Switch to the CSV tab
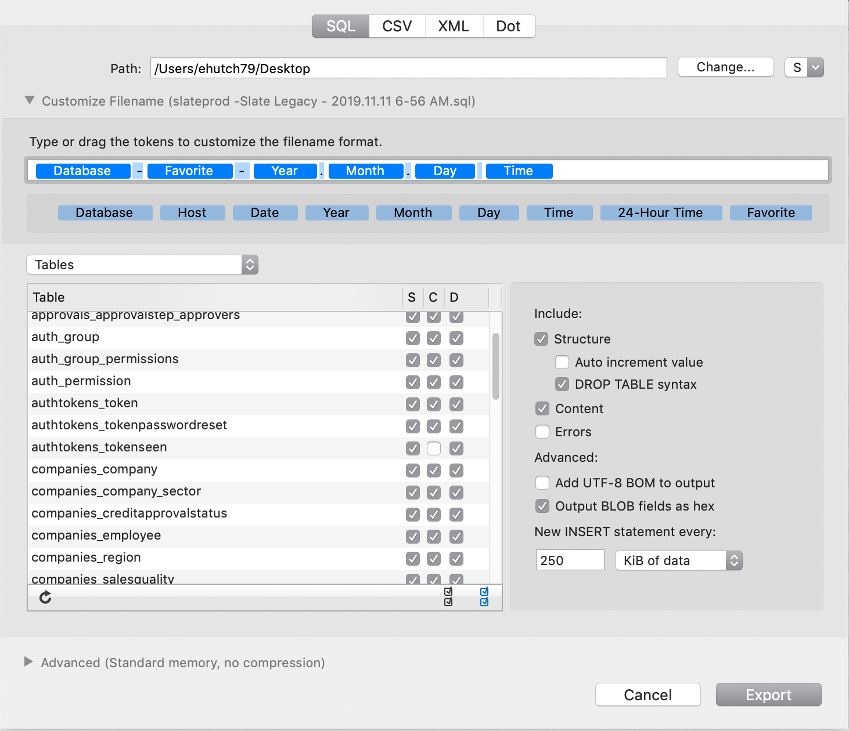This screenshot has height=731, width=849. point(397,26)
